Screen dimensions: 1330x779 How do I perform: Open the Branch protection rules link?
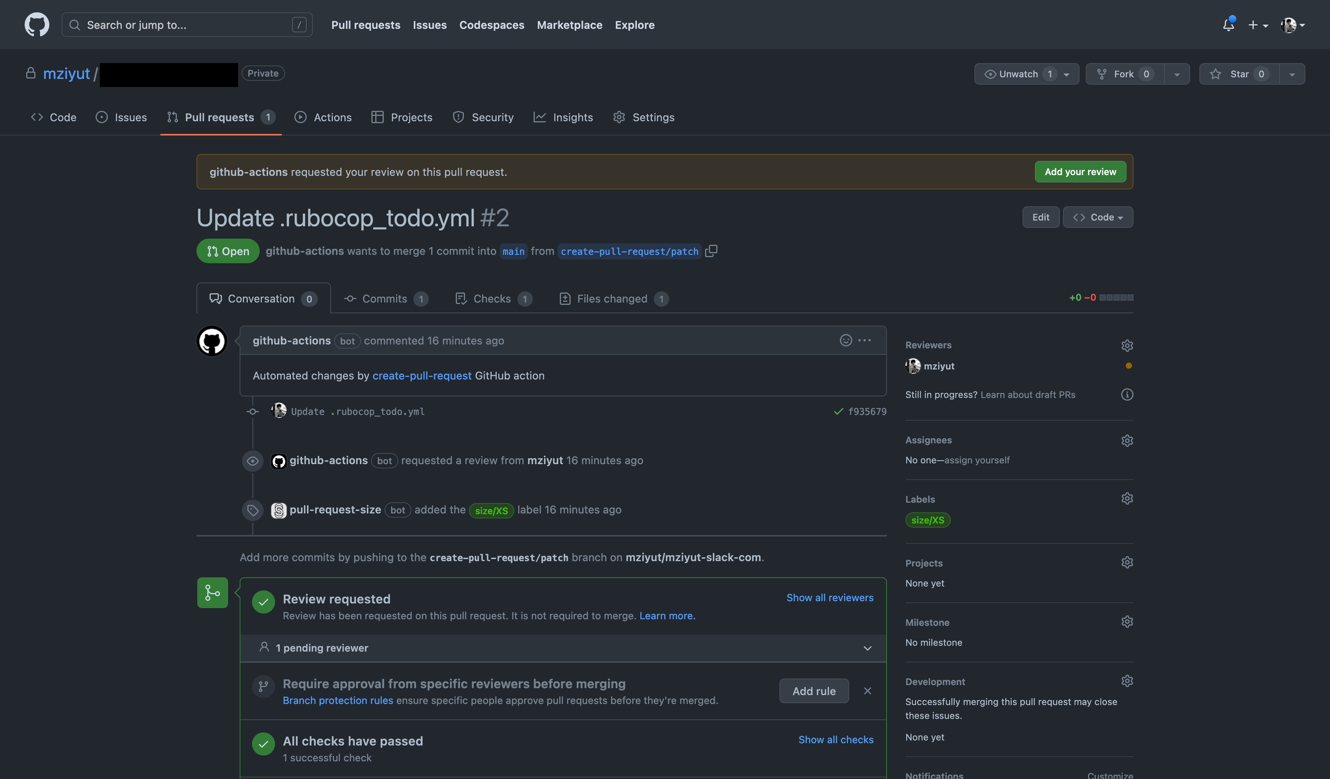(338, 700)
